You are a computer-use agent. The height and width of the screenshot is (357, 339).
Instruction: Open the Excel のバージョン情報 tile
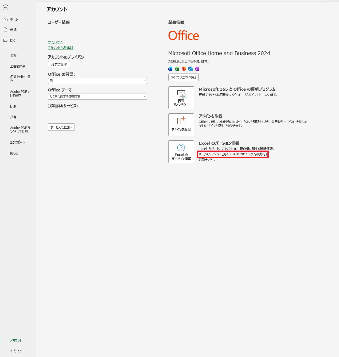pyautogui.click(x=181, y=152)
